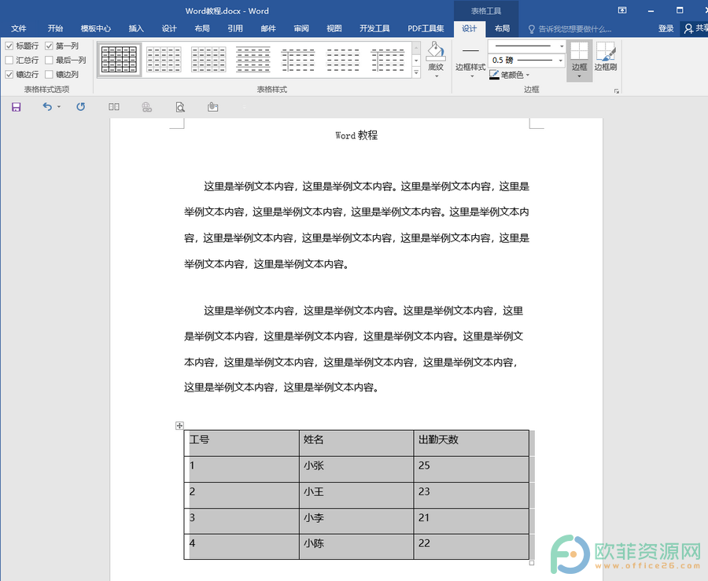Open the Borders dropdown arrow
This screenshot has height=581, width=708.
[579, 76]
